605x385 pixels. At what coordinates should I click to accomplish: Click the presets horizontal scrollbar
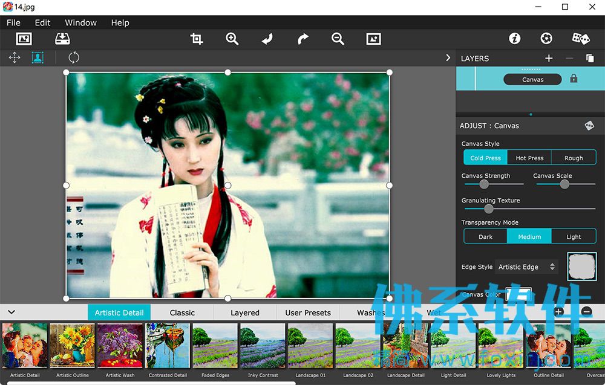151,383
